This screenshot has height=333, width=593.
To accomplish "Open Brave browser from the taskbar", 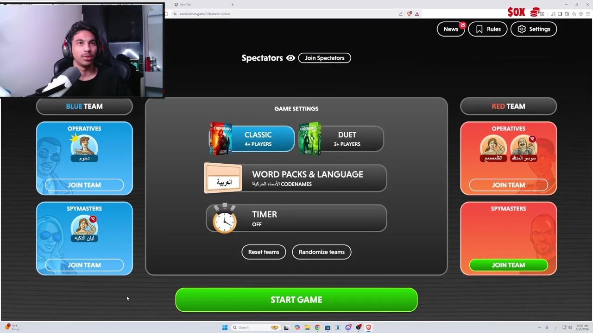I will tap(369, 327).
